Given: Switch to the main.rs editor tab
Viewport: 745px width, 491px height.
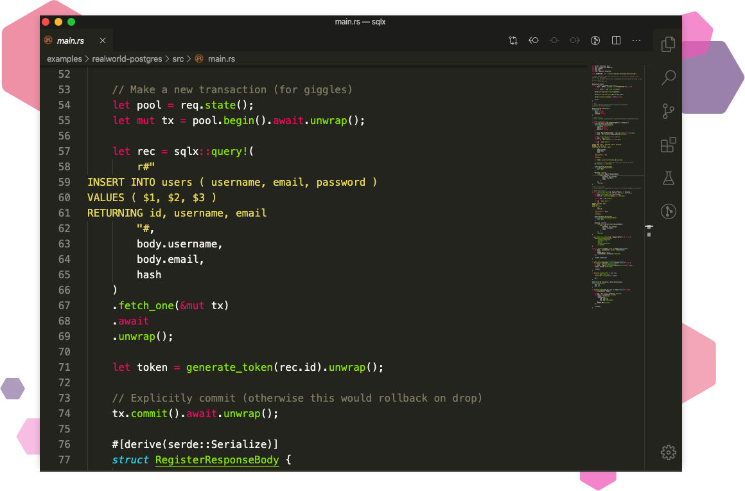Looking at the screenshot, I should pos(70,40).
